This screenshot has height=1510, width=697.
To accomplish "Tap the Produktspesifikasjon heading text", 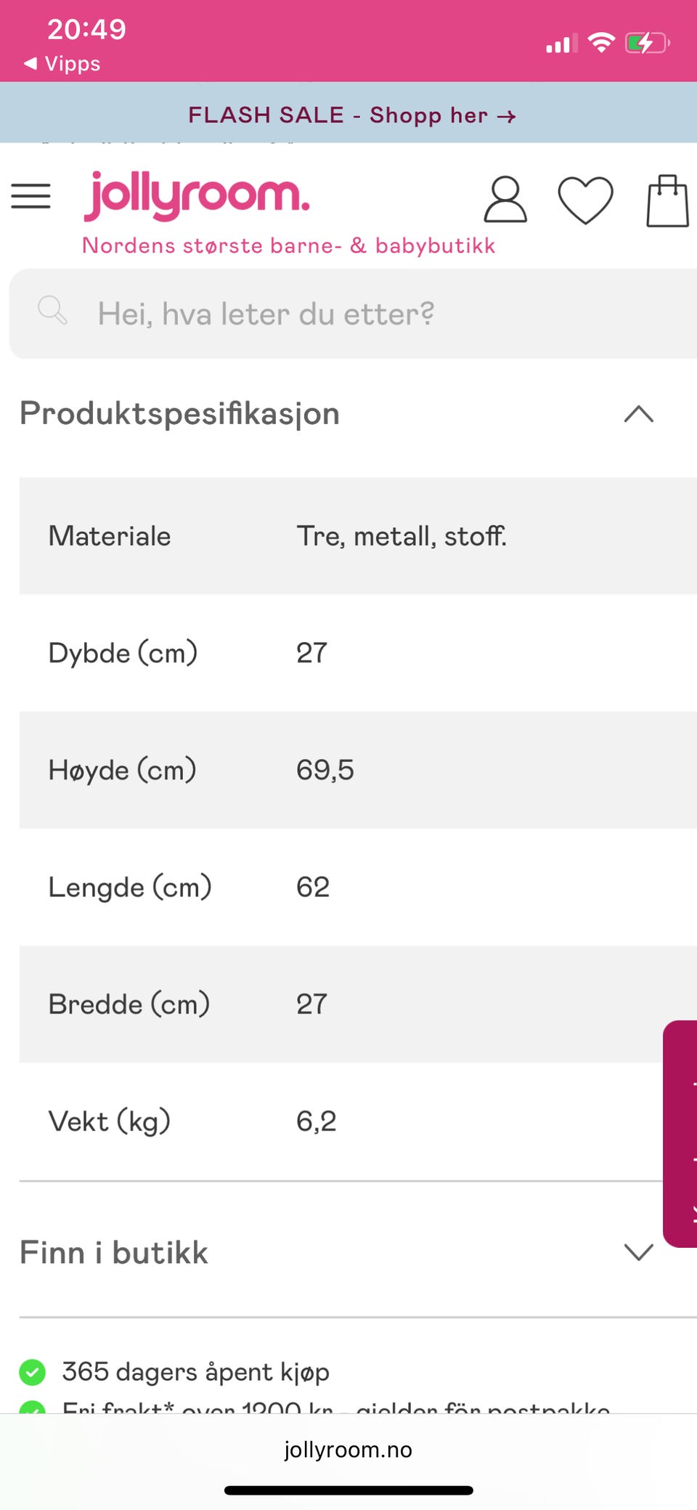I will [x=179, y=414].
